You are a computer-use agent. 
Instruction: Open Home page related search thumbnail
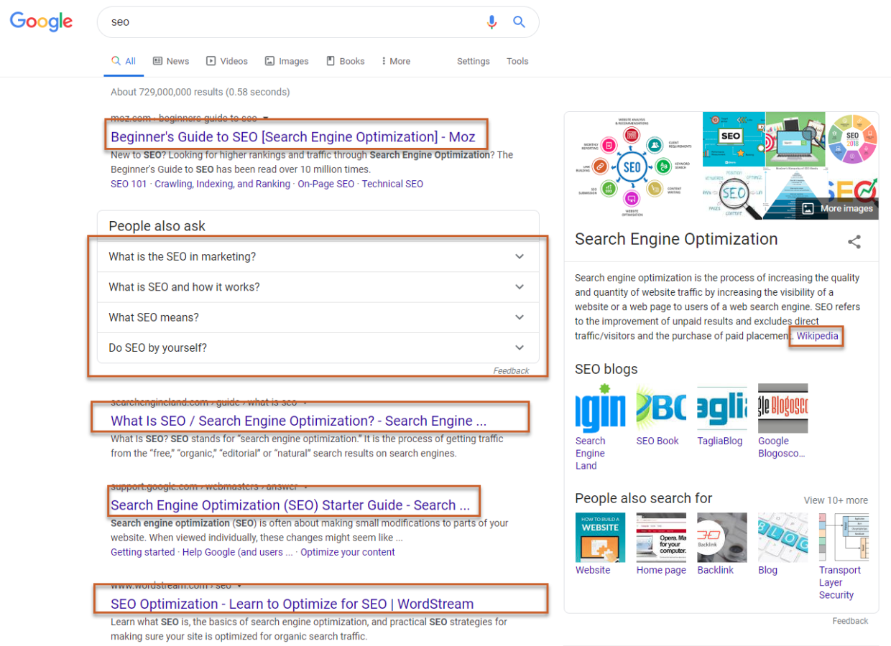(x=661, y=538)
